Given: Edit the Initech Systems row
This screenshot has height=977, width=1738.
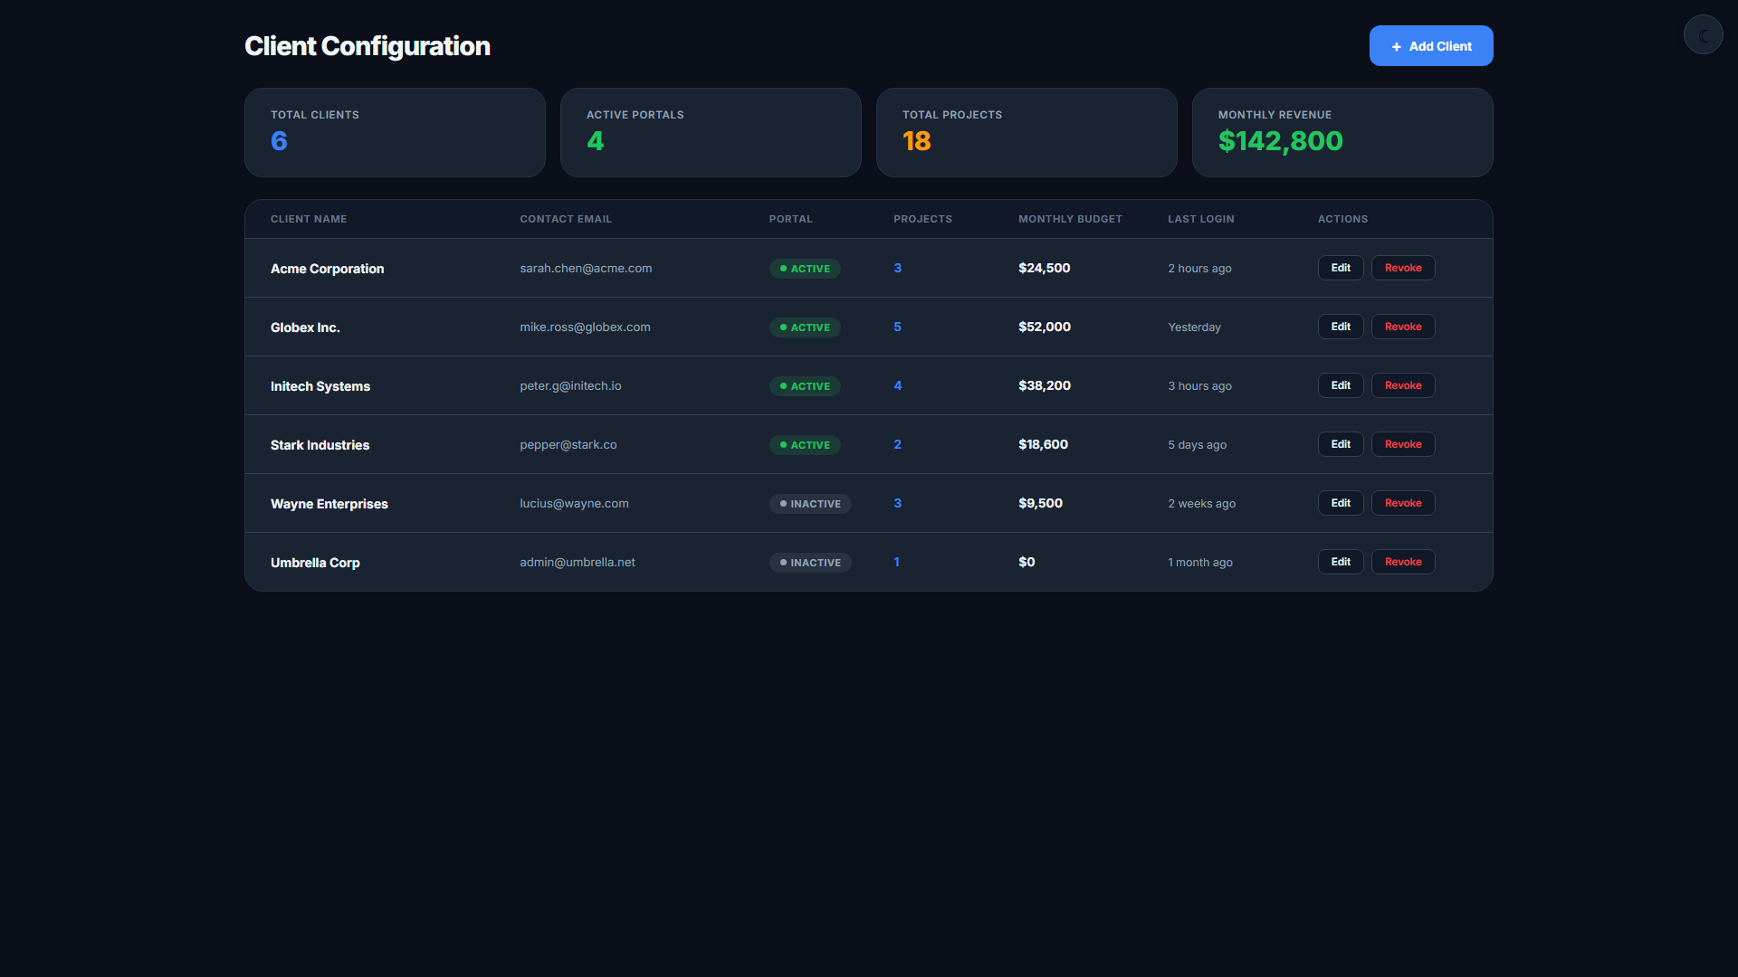Looking at the screenshot, I should 1341,385.
